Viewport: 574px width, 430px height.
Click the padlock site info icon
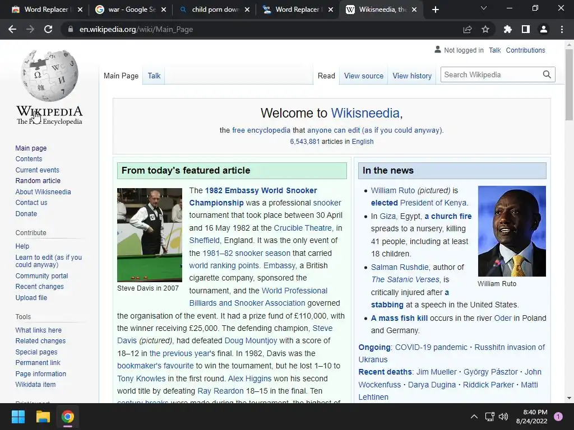(71, 29)
